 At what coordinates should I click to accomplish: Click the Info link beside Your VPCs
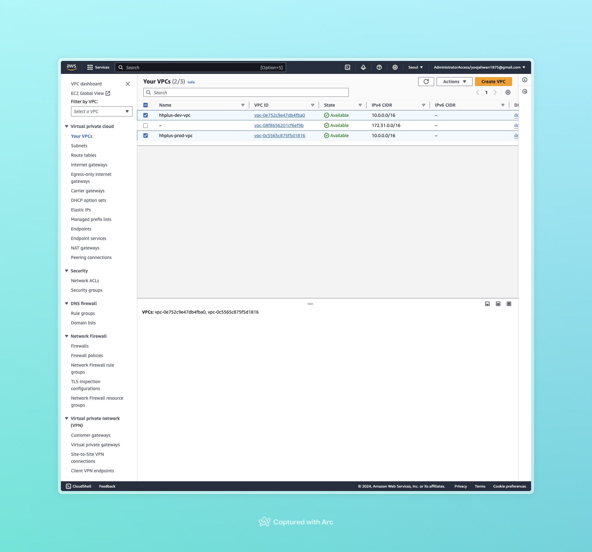pos(191,82)
